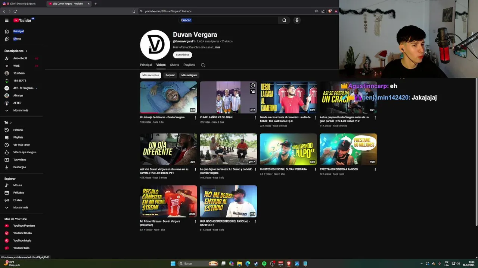
Task: Open a new browser tab
Action: click(x=95, y=4)
